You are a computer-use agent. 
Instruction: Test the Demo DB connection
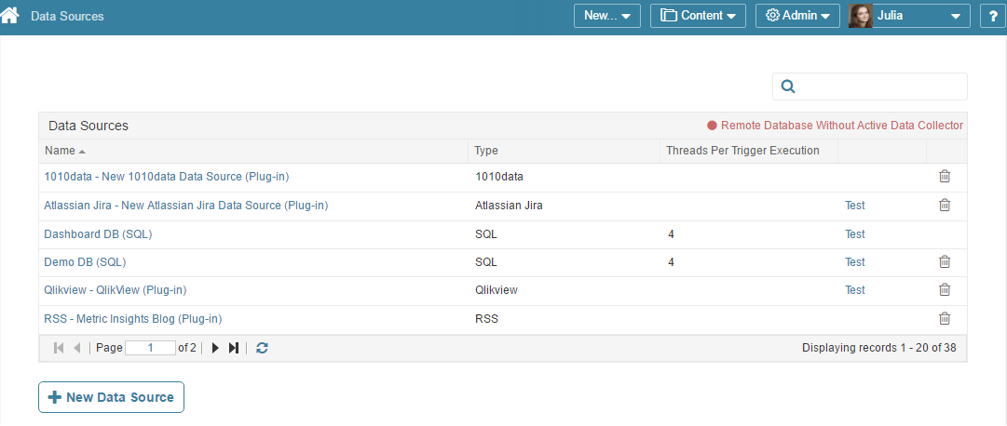855,261
